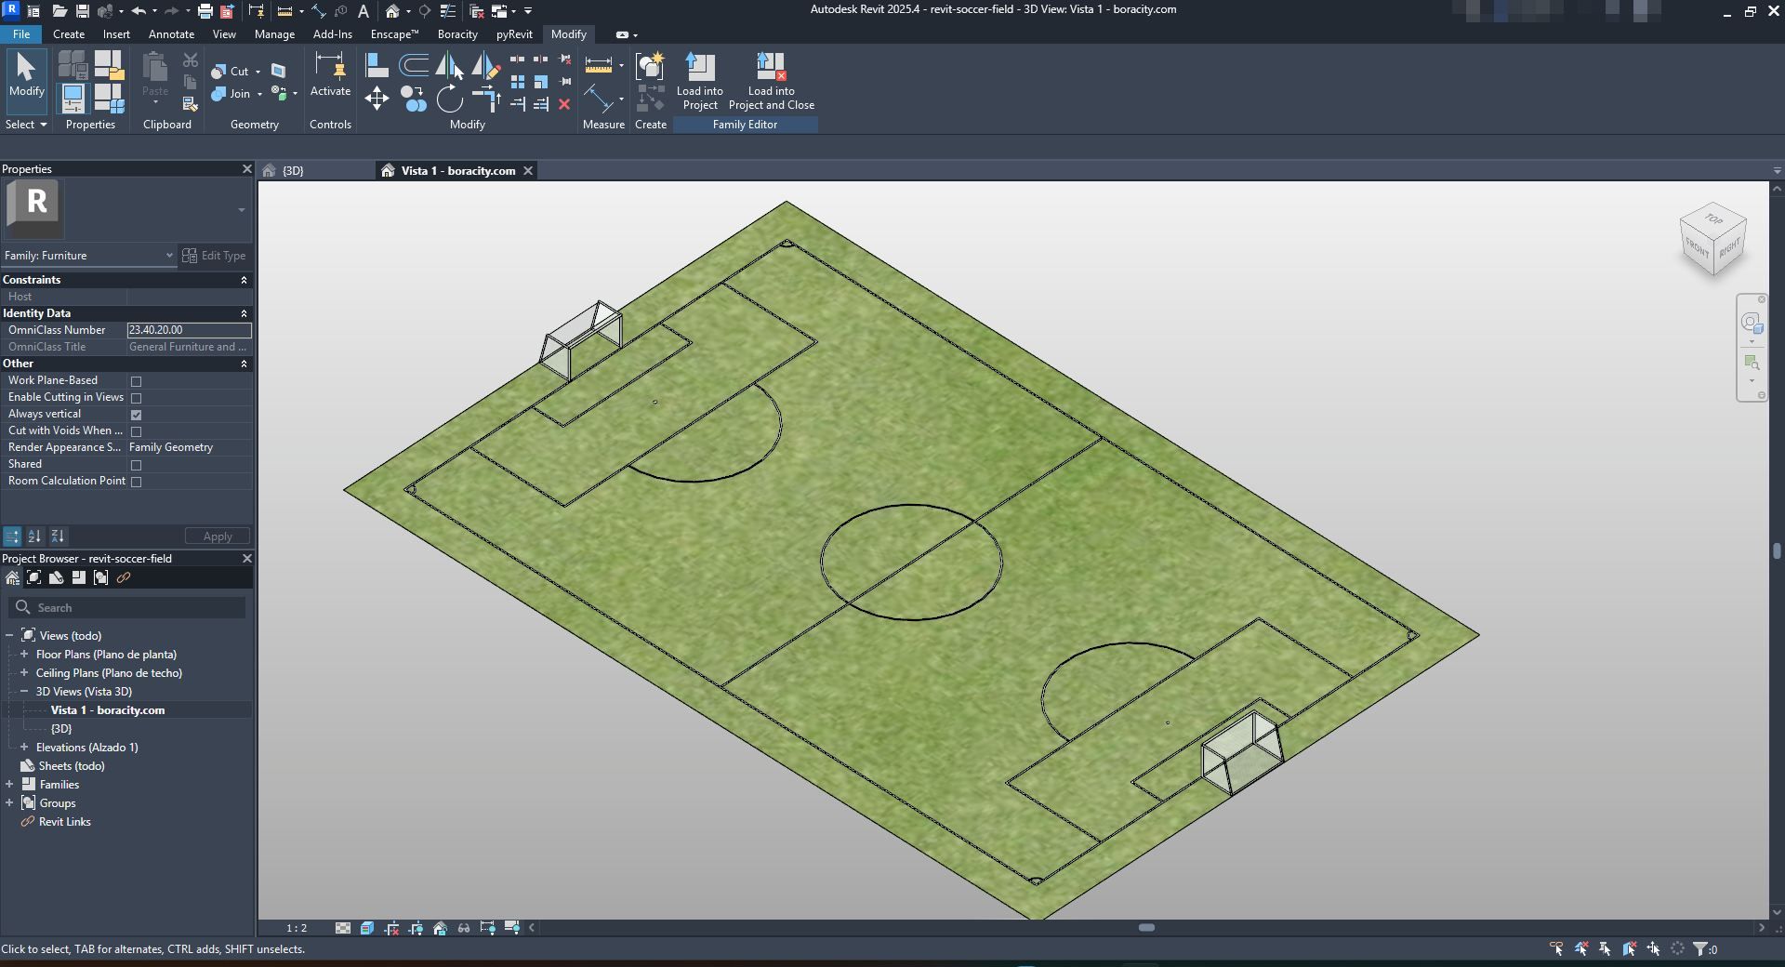The height and width of the screenshot is (967, 1785).
Task: Click the OmniClass Number input field
Action: tap(189, 330)
